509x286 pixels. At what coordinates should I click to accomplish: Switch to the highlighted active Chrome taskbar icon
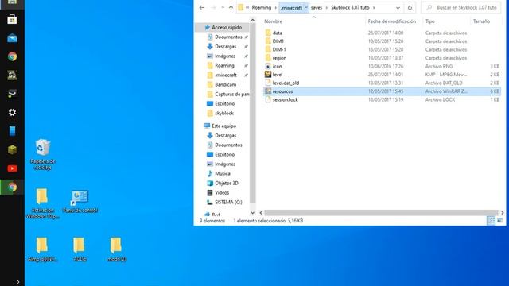point(12,187)
